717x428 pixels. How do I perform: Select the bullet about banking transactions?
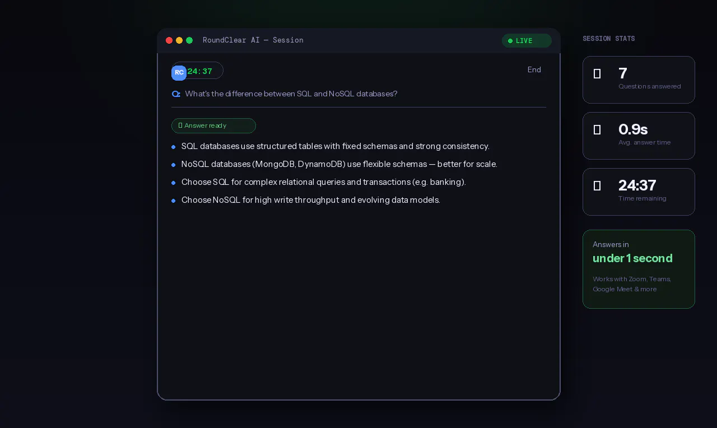(324, 182)
